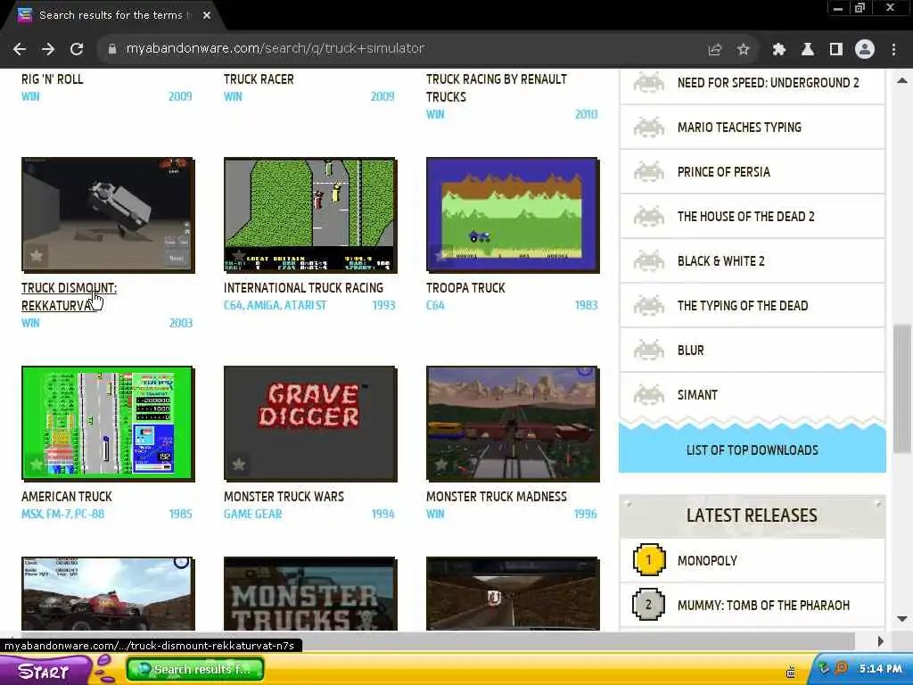This screenshot has height=685, width=913.
Task: Click the system tray magnifier icon
Action: [x=841, y=669]
